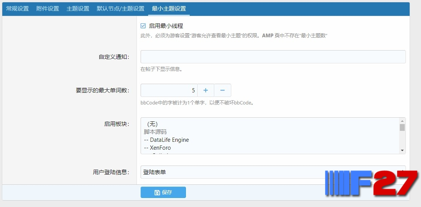
Task: Click the plus icon to increase word count
Action: pyautogui.click(x=206, y=90)
